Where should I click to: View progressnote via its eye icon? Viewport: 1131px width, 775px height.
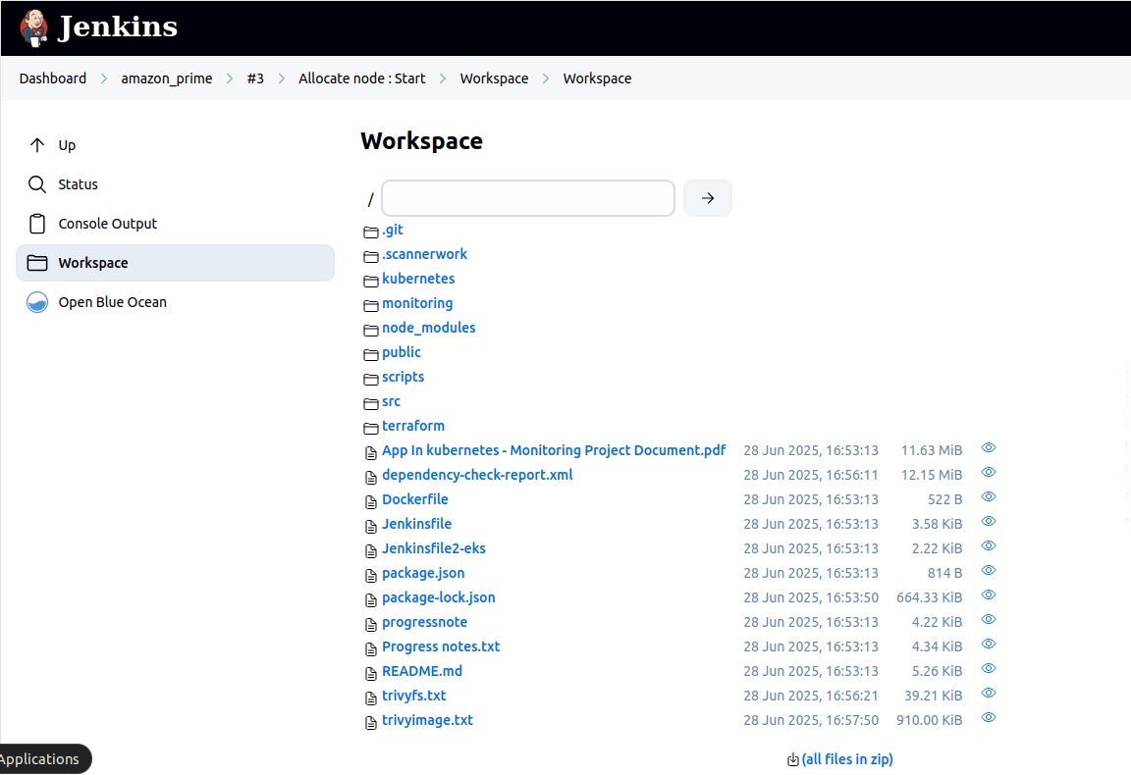989,619
